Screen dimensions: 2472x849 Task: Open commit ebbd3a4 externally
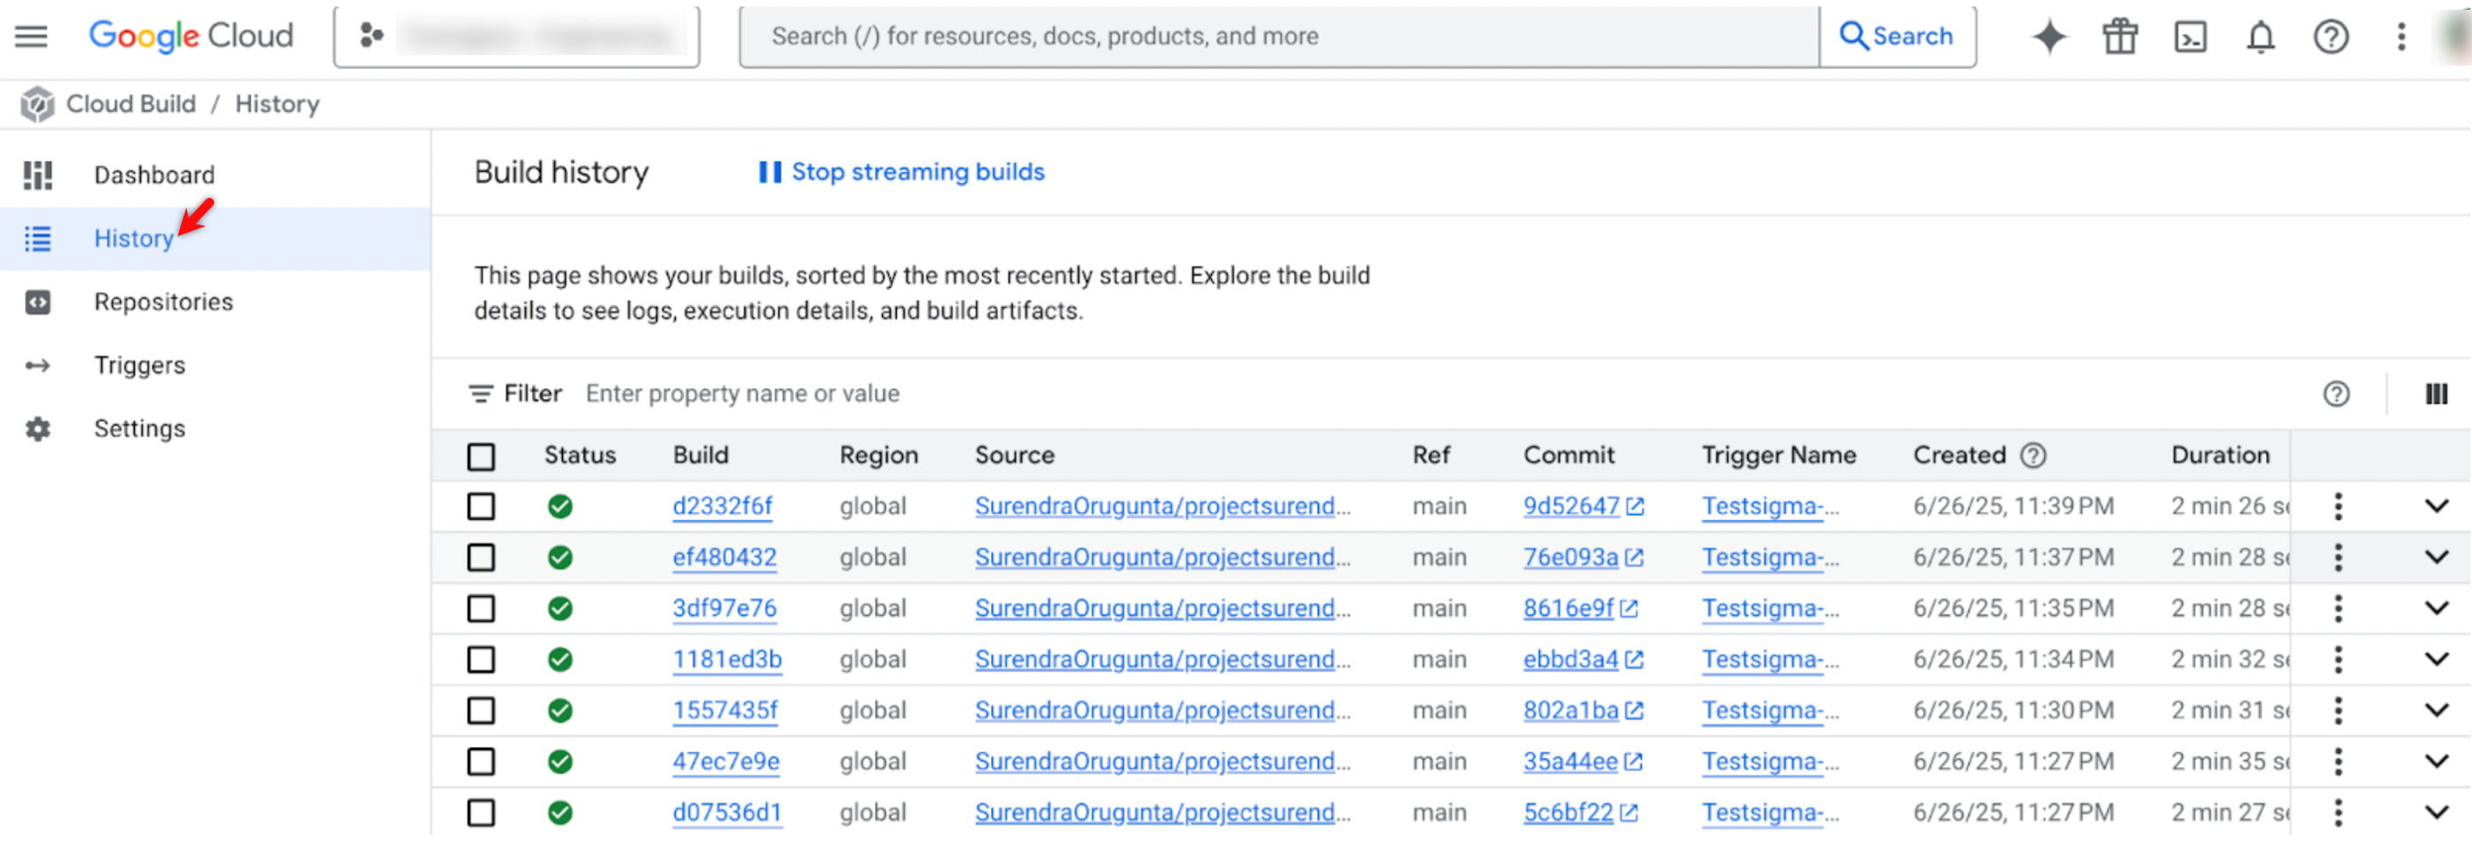click(x=1583, y=659)
